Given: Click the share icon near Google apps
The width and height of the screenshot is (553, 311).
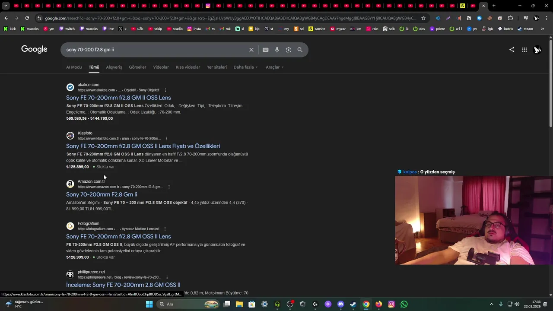Looking at the screenshot, I should 512,50.
